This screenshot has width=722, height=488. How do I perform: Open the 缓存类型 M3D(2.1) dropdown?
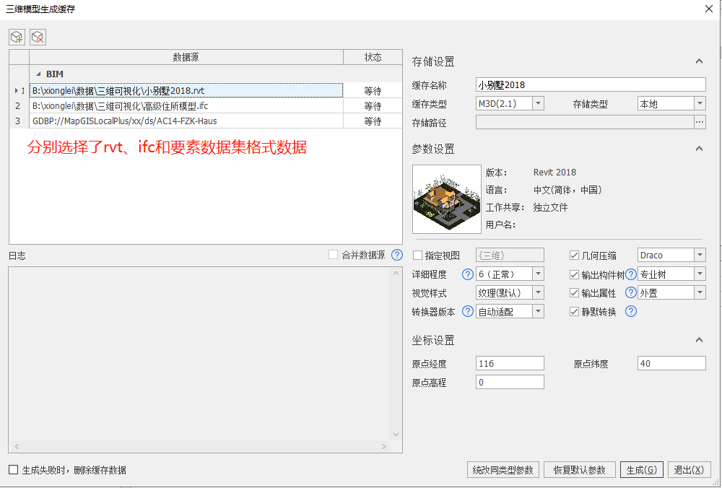pyautogui.click(x=537, y=104)
